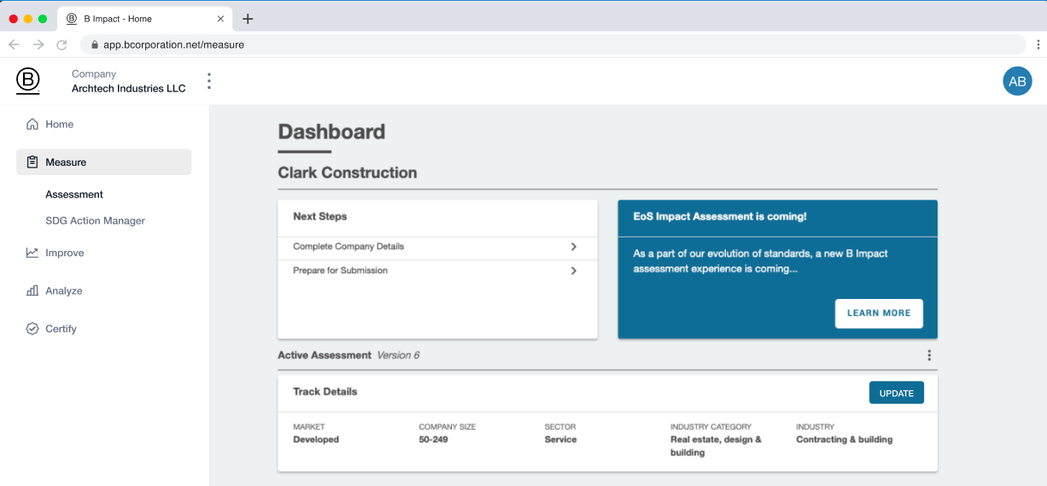Click the Service sector value
This screenshot has height=486, width=1047.
(x=561, y=440)
